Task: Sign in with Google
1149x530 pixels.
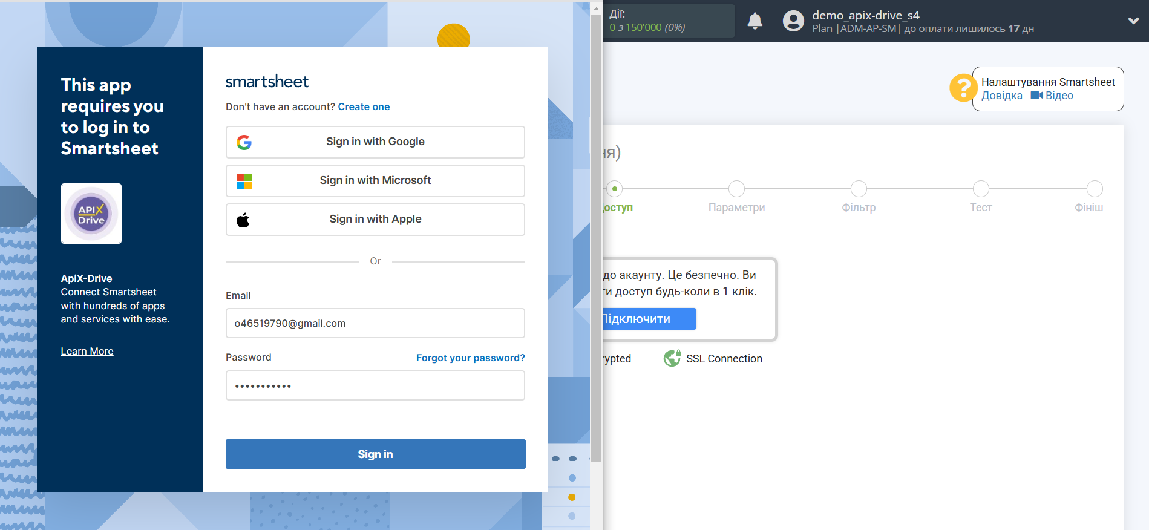Action: [375, 142]
